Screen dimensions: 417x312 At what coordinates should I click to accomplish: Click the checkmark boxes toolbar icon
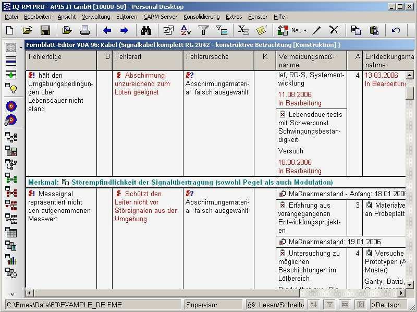click(x=168, y=30)
